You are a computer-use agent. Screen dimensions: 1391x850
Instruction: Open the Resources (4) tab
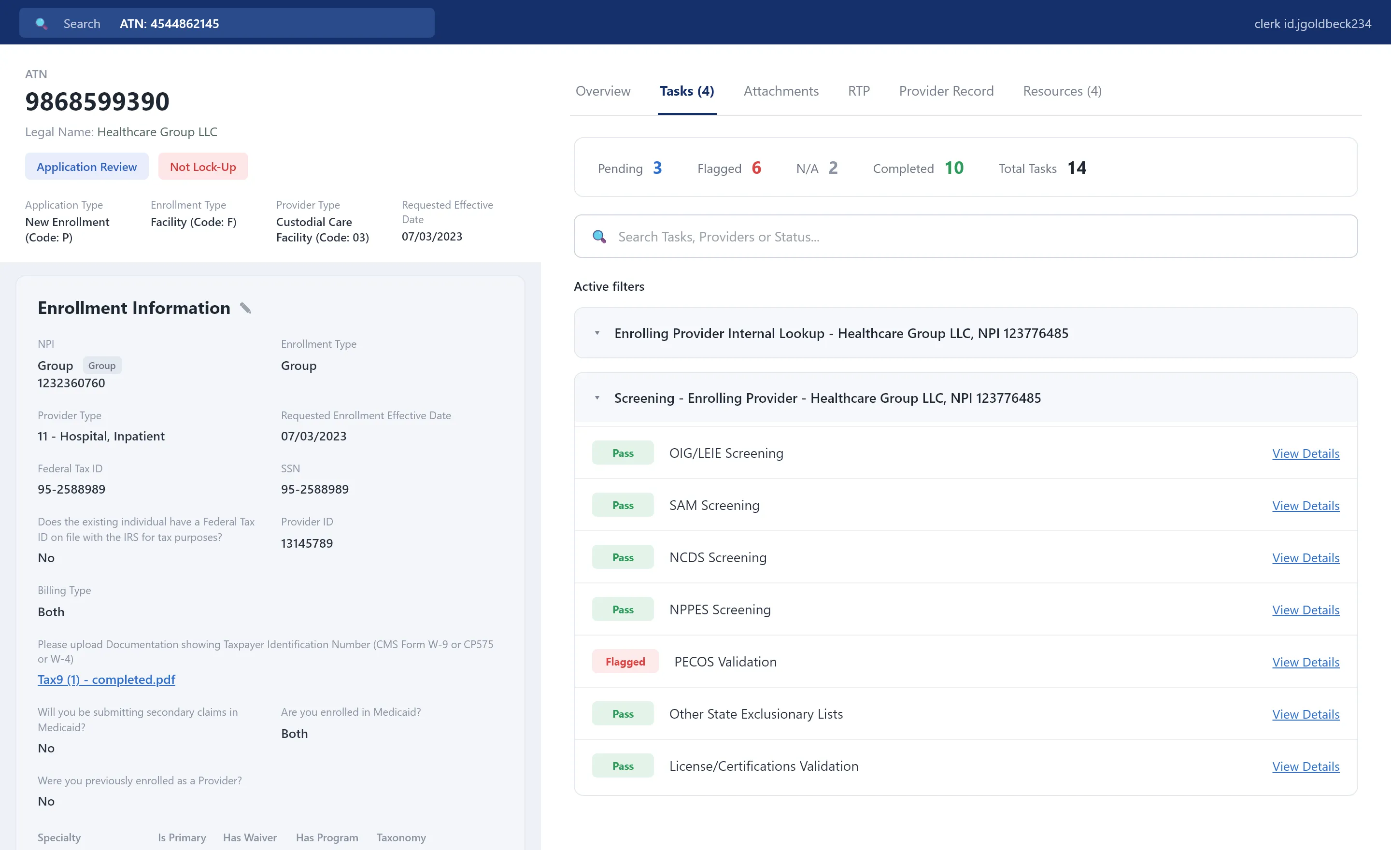pos(1062,91)
